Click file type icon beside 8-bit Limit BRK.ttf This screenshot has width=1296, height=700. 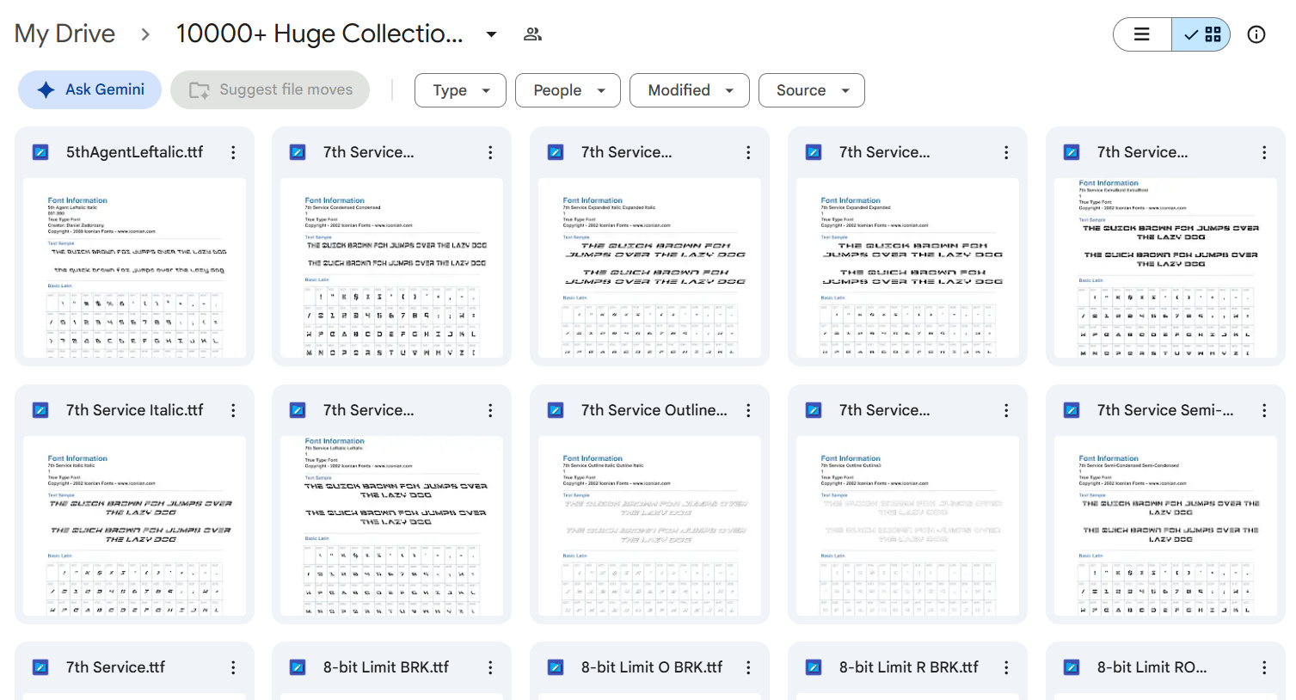298,667
